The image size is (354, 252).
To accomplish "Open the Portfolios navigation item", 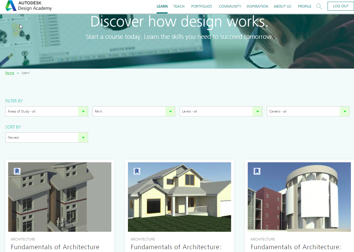I will (202, 6).
